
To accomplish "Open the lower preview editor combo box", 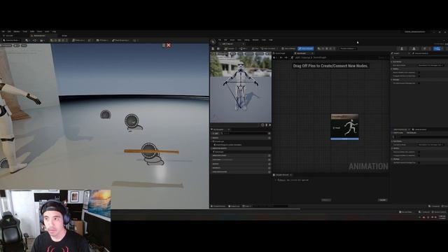I will tap(431, 145).
